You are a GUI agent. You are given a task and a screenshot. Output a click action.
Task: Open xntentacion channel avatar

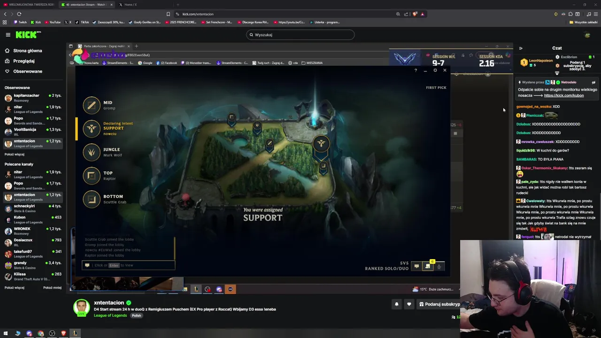(81, 308)
